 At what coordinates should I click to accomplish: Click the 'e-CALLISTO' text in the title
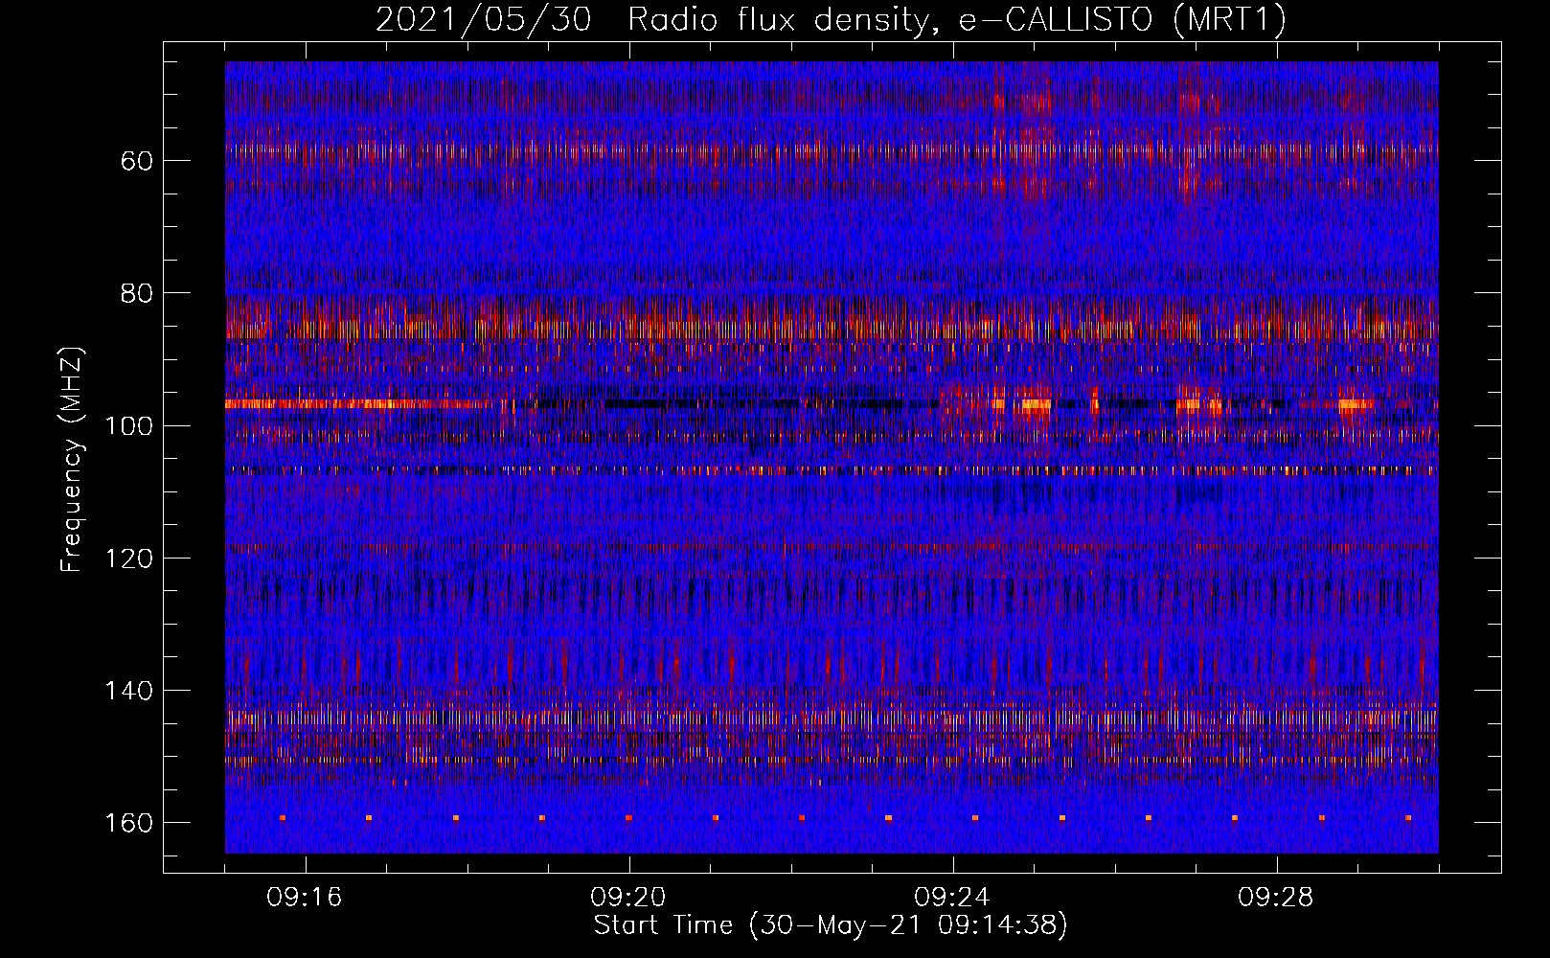pyautogui.click(x=1056, y=20)
